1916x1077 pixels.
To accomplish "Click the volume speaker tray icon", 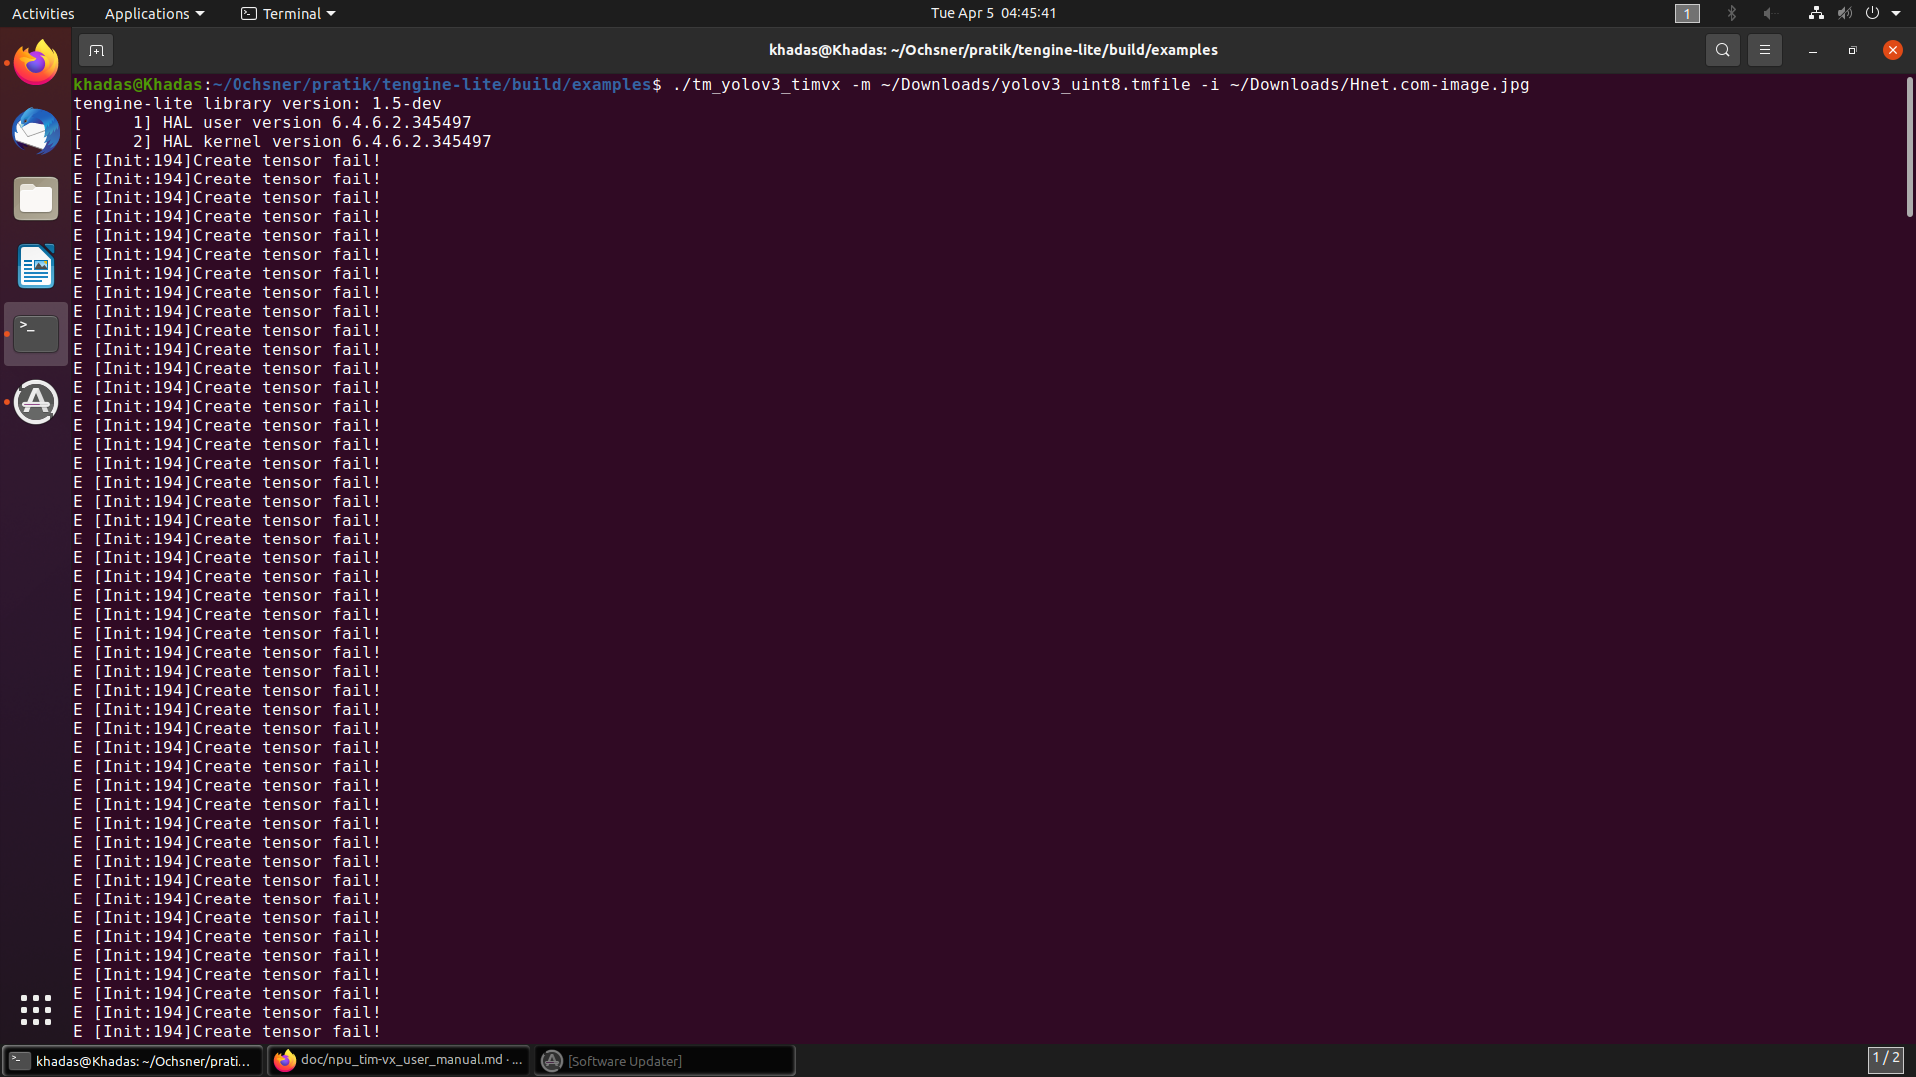I will (x=1844, y=13).
